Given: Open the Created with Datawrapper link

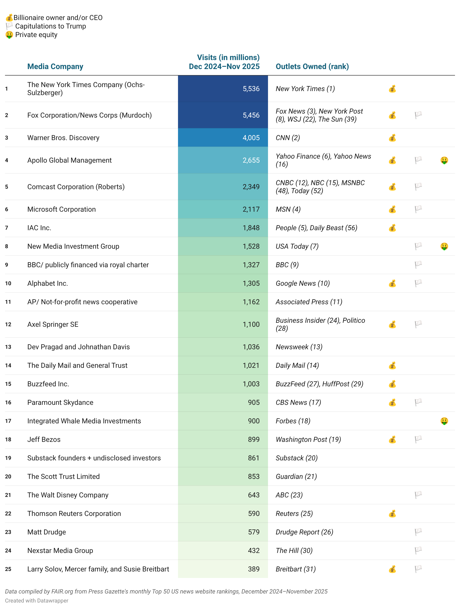Looking at the screenshot, I should tap(36, 601).
